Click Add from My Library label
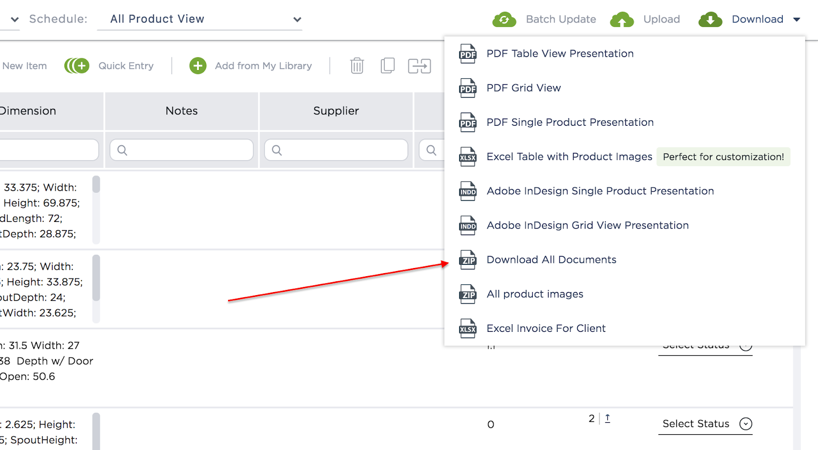Screen dimensions: 818x450 pyautogui.click(x=263, y=66)
